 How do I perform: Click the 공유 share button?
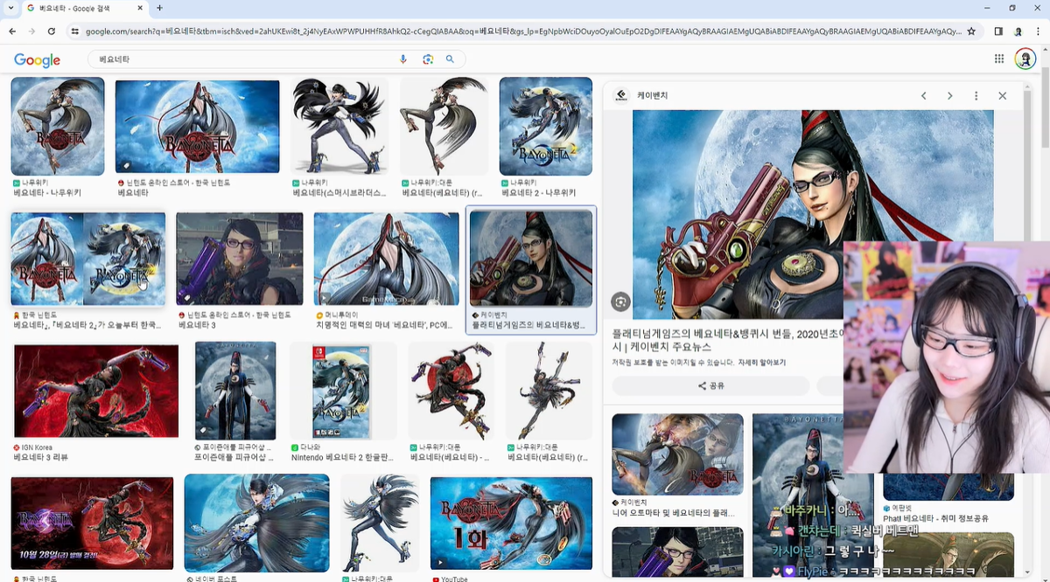710,385
